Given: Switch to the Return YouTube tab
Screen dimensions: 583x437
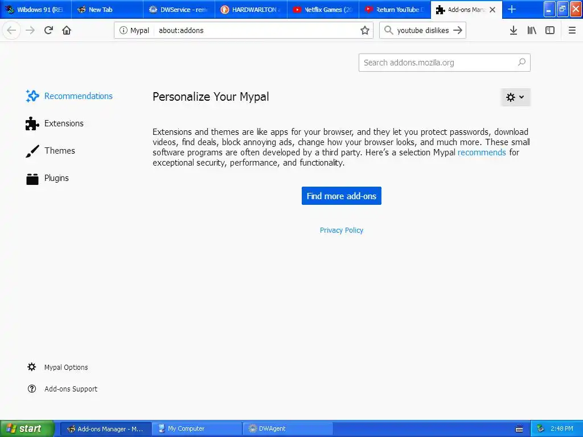Looking at the screenshot, I should [x=395, y=9].
